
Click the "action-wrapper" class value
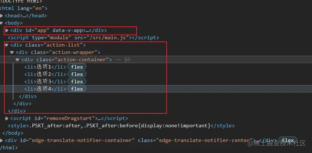point(73,52)
